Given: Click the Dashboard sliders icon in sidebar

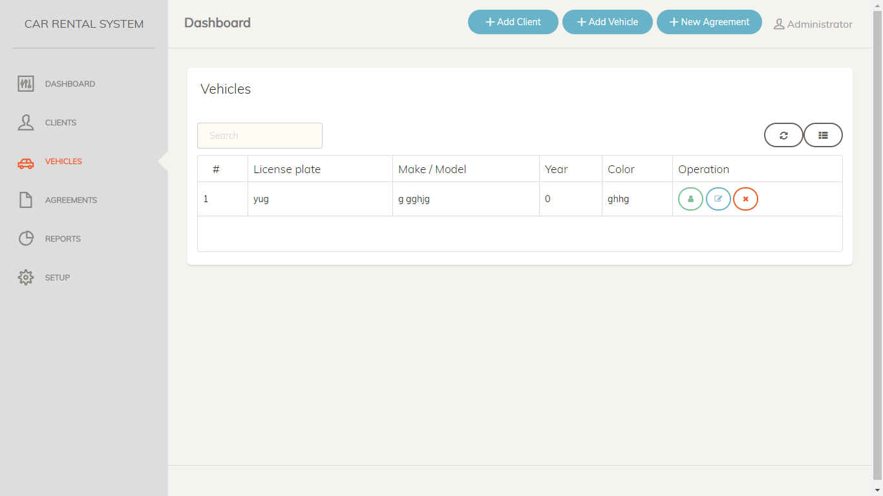Looking at the screenshot, I should click(x=26, y=84).
